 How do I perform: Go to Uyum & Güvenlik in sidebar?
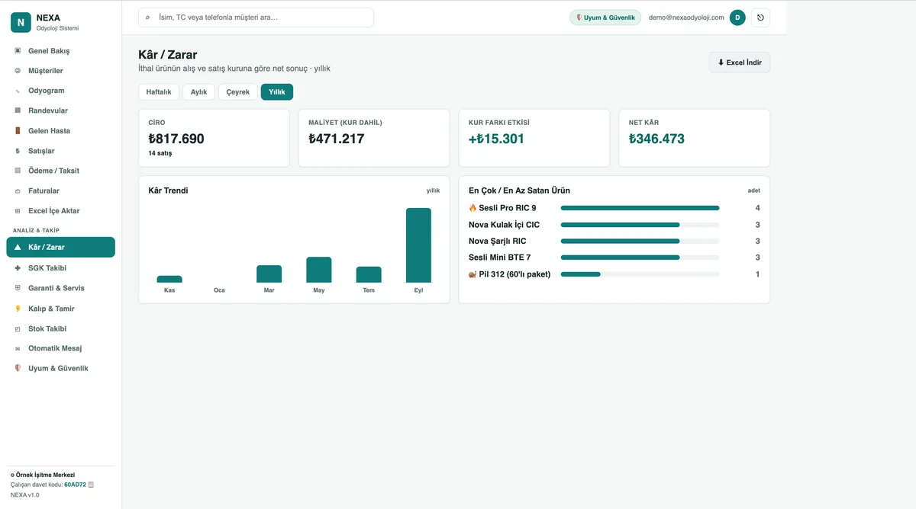click(x=61, y=368)
